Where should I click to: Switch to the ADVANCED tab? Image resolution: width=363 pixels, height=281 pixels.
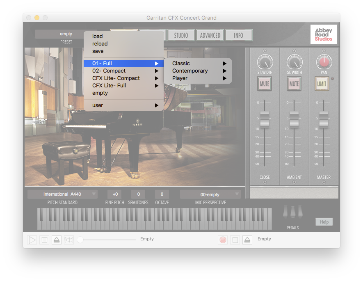(210, 35)
